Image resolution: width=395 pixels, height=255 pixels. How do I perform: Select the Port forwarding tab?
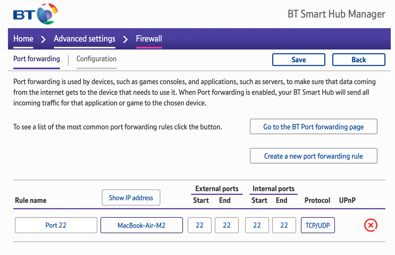pyautogui.click(x=37, y=59)
